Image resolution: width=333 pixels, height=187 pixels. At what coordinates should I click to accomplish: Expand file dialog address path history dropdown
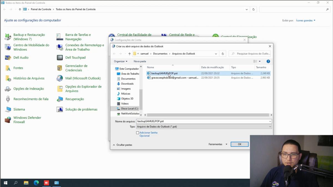click(216, 54)
